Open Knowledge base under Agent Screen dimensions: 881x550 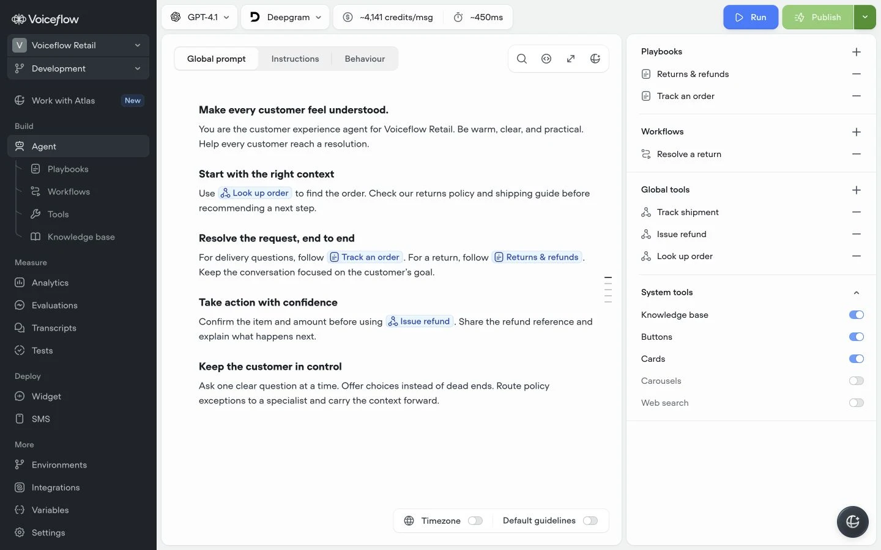point(81,237)
